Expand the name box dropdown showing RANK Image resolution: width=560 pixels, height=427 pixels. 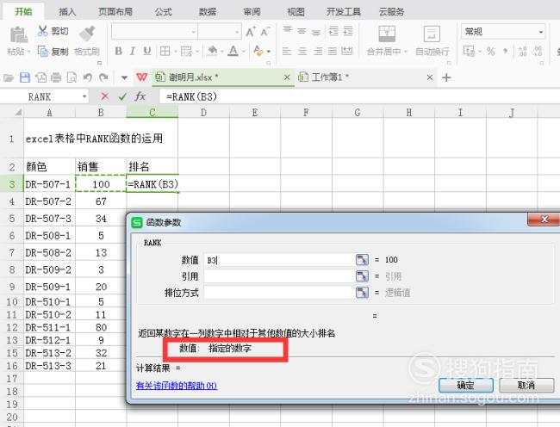pyautogui.click(x=84, y=96)
